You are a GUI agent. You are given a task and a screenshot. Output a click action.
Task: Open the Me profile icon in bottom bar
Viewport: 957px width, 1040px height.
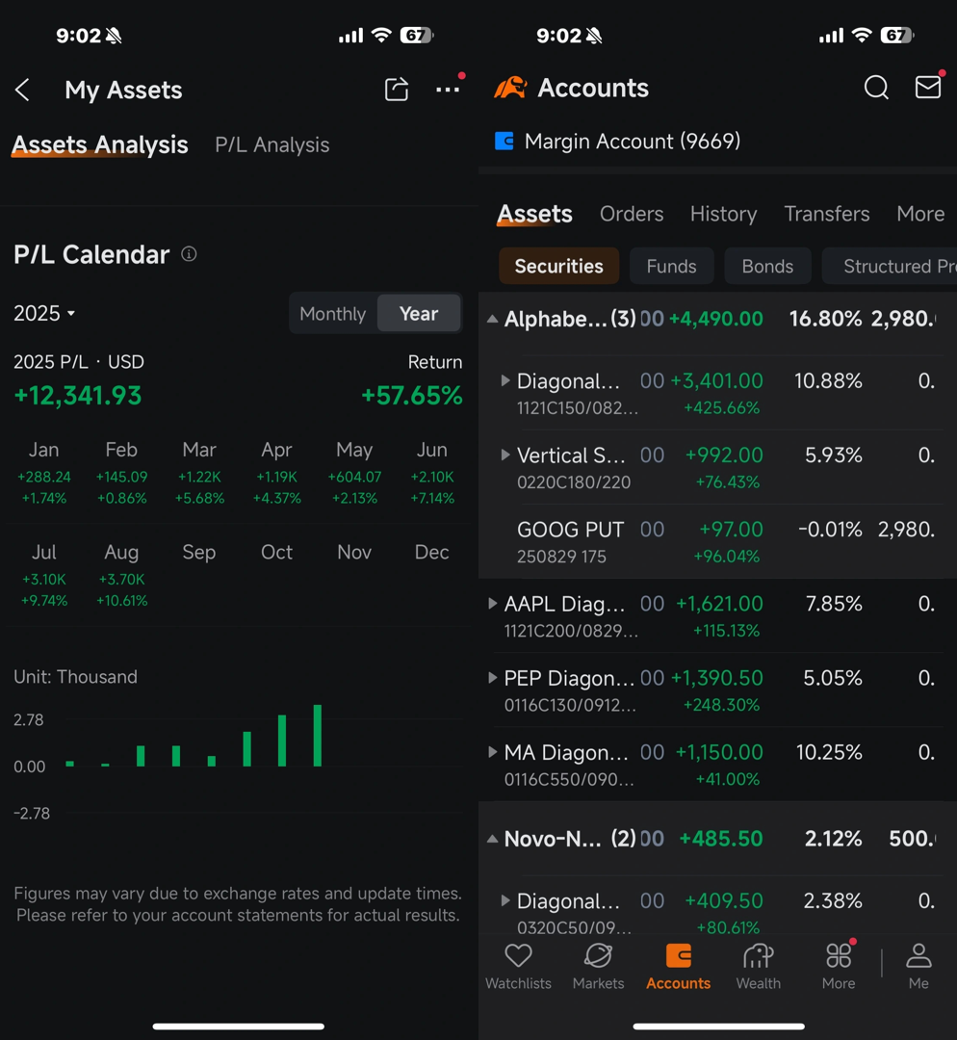[x=918, y=956]
